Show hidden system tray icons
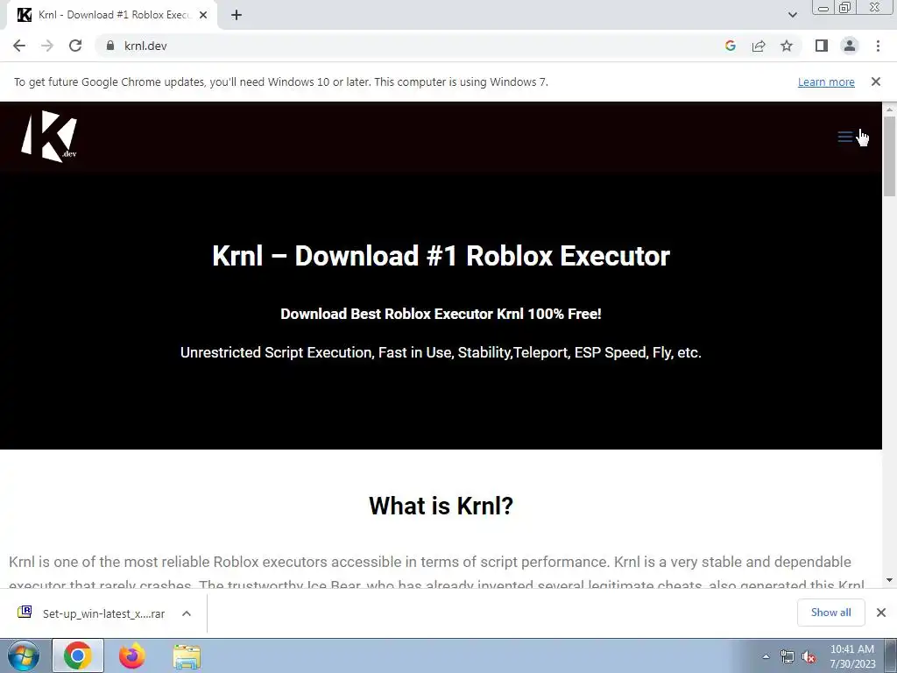Image resolution: width=897 pixels, height=673 pixels. tap(766, 656)
